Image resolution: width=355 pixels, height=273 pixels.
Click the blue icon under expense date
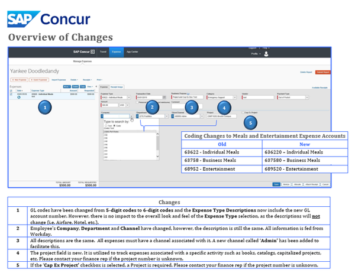pos(18,96)
